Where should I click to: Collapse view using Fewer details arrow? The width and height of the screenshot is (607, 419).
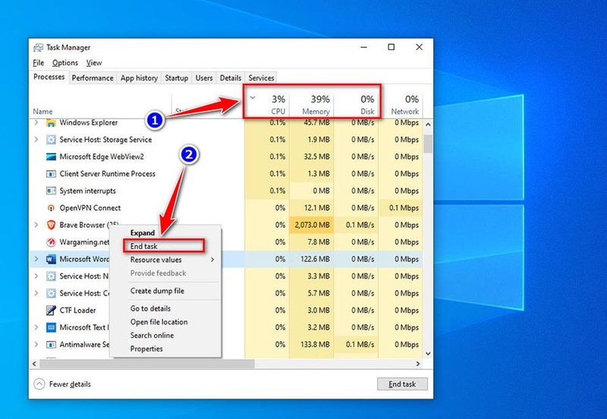point(39,384)
